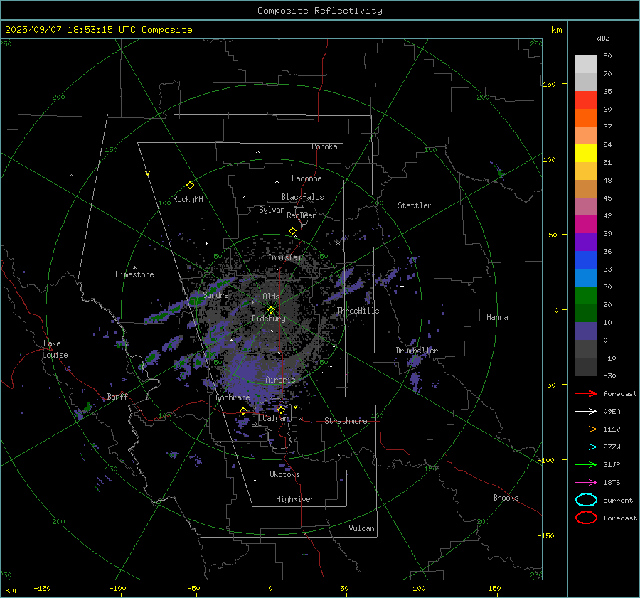This screenshot has height=598, width=640.
Task: Click the Innisfail label on map
Action: coord(287,257)
